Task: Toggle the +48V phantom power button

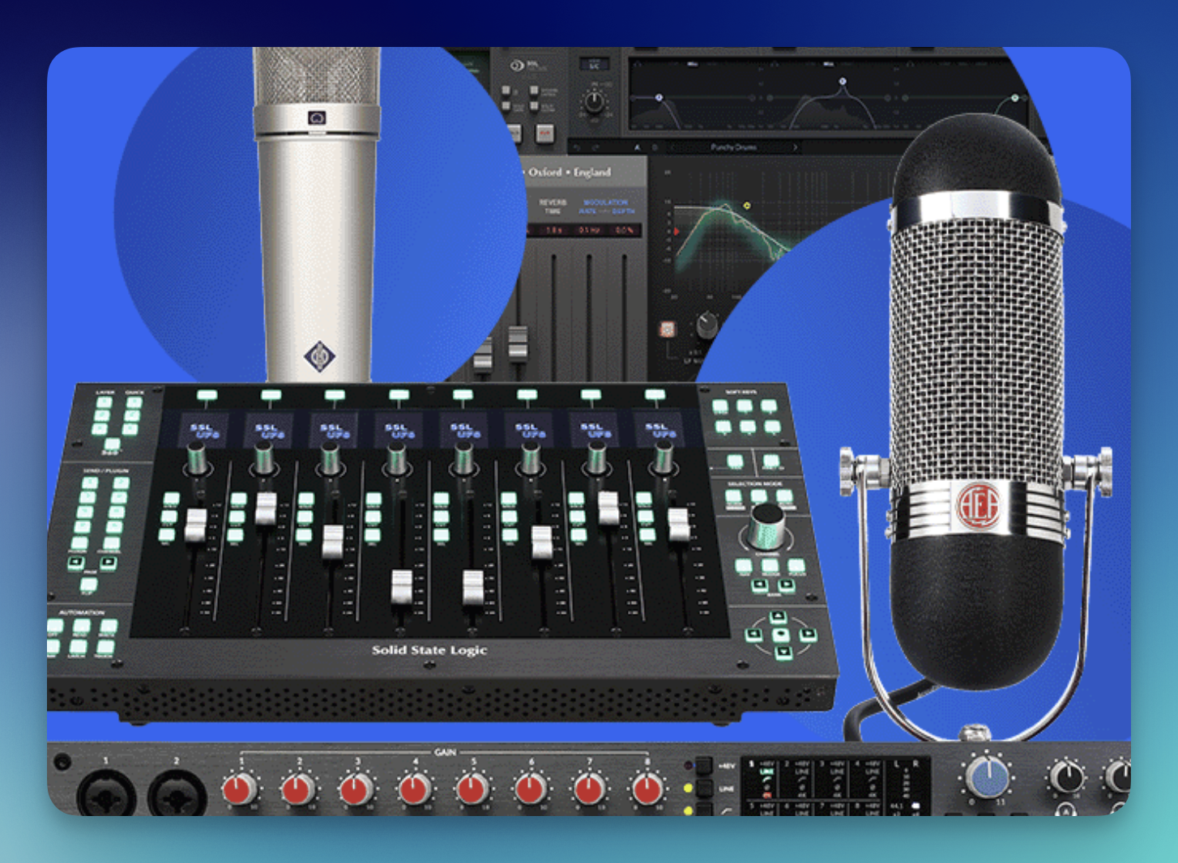Action: point(703,765)
